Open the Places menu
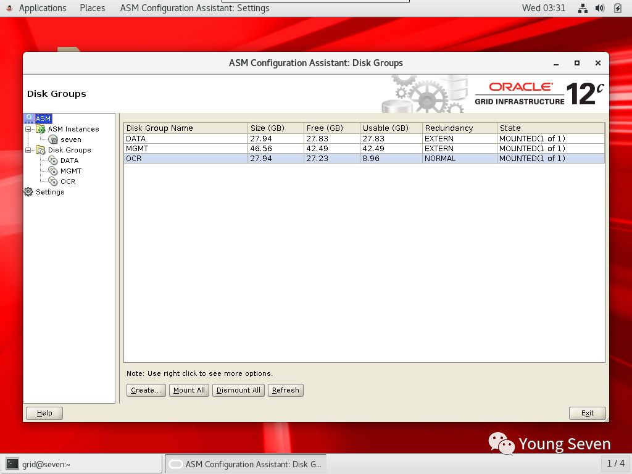632x474 pixels. [x=93, y=8]
